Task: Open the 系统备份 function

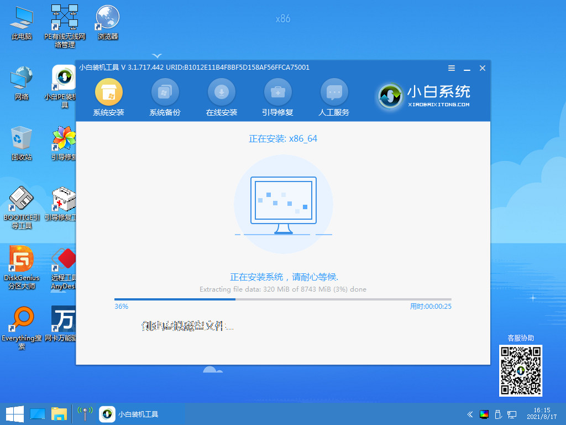Action: (x=165, y=92)
